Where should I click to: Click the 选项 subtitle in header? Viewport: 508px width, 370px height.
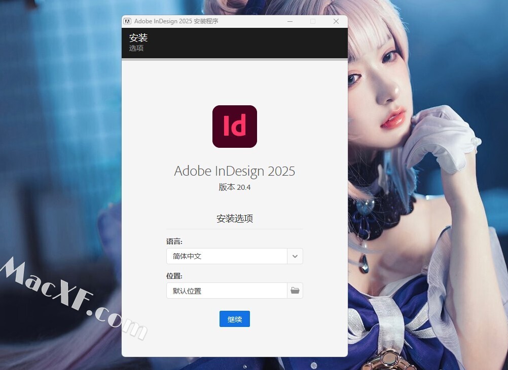(x=136, y=48)
